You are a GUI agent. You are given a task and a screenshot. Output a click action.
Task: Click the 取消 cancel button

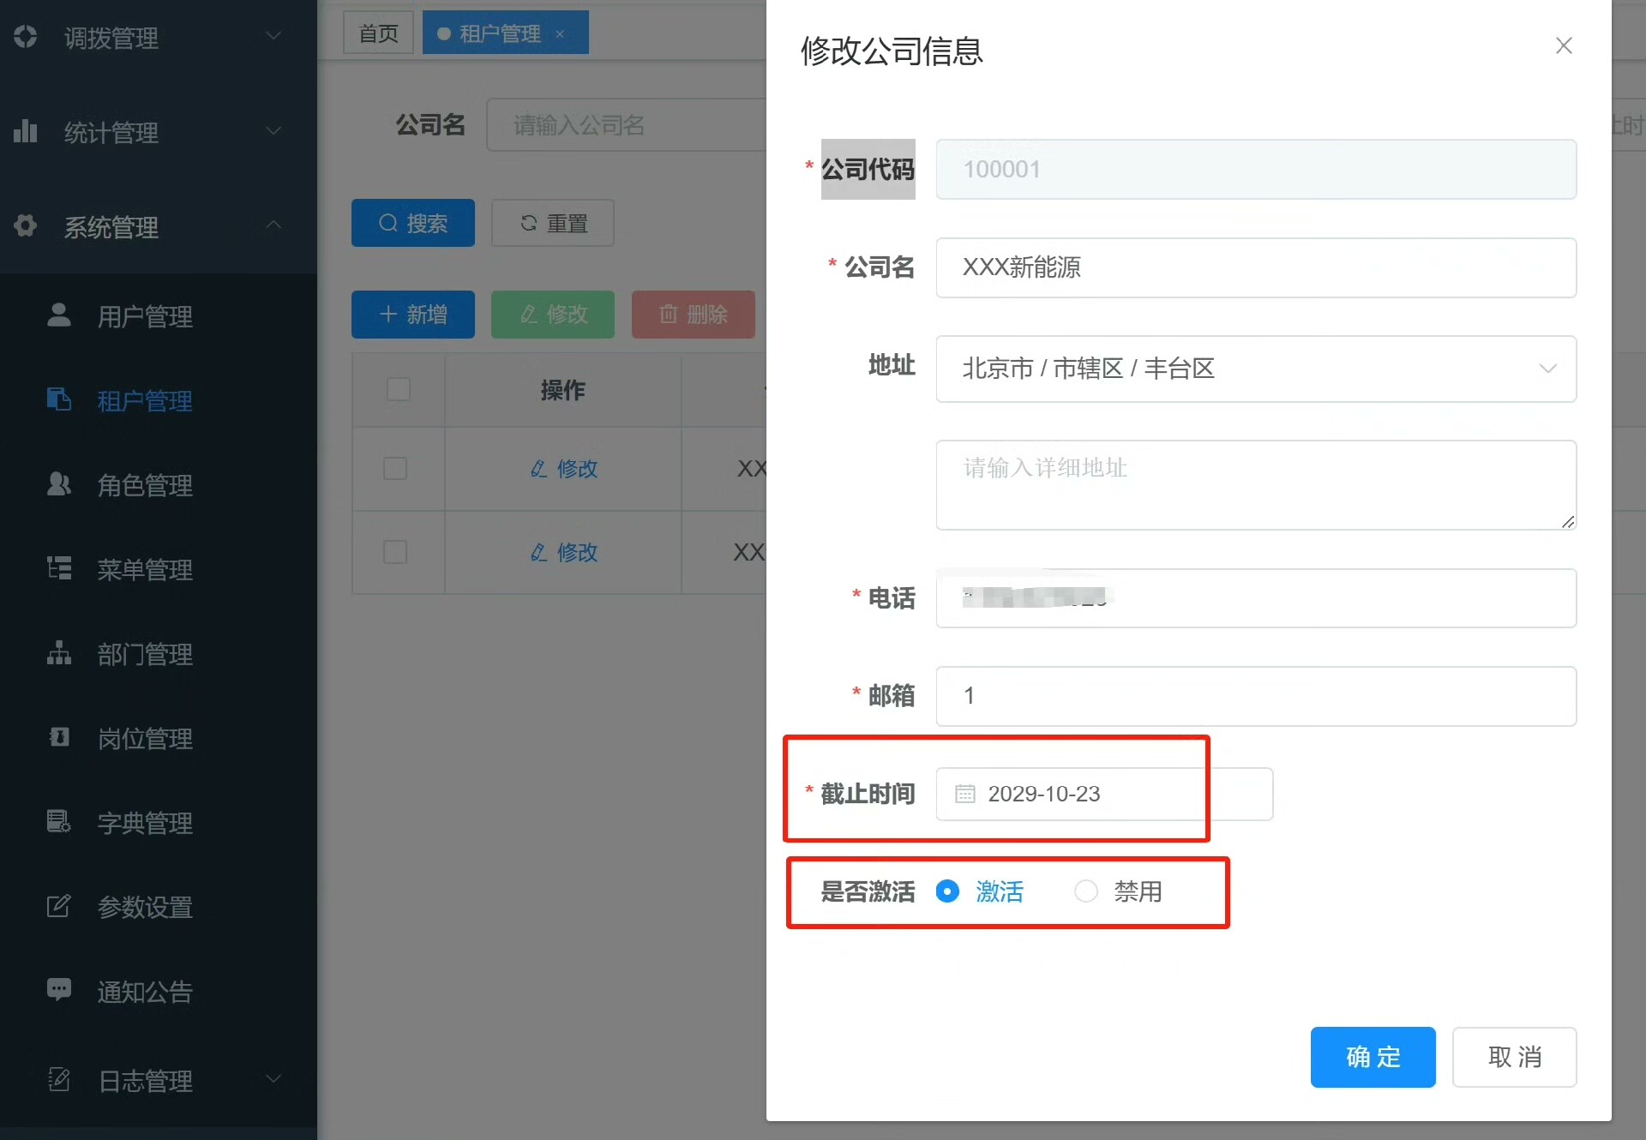pyautogui.click(x=1514, y=1057)
